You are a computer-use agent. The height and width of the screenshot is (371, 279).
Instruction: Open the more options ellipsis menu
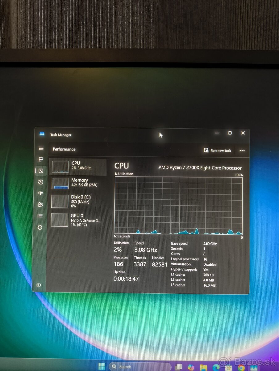(x=242, y=151)
